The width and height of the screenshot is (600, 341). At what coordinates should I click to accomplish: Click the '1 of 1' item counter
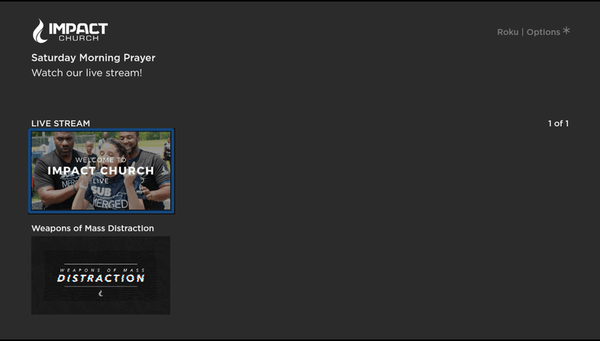pos(558,123)
